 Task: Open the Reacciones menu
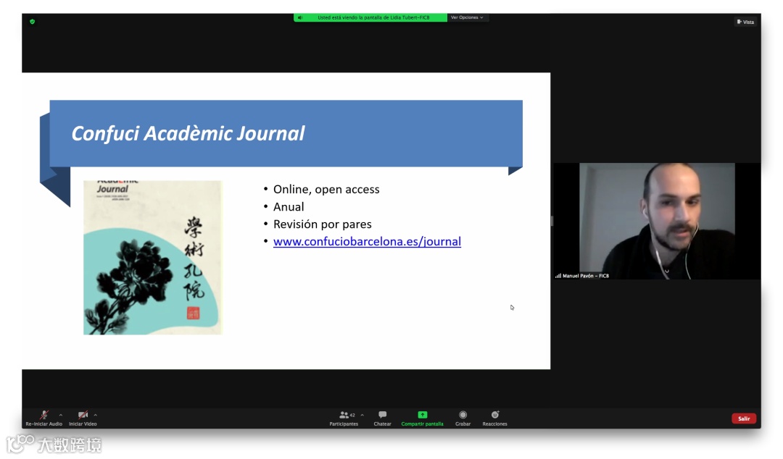pyautogui.click(x=495, y=418)
